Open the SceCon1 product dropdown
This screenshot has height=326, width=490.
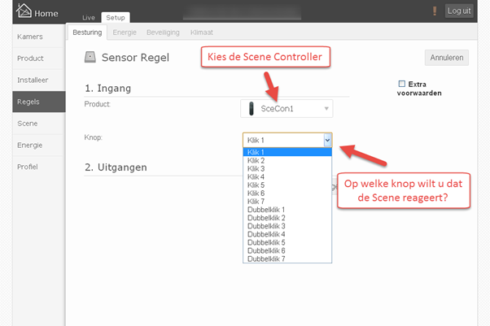(287, 109)
